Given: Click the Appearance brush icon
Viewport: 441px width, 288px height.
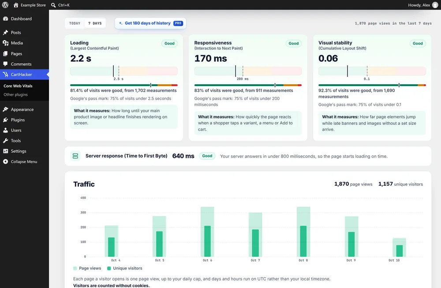Looking at the screenshot, I should [x=5, y=109].
